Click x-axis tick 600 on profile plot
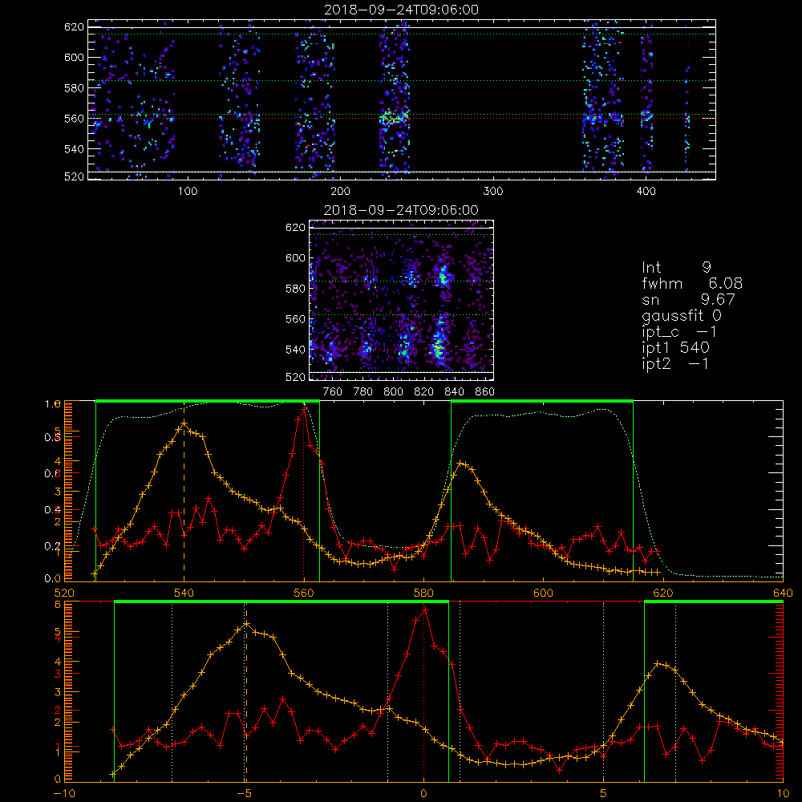This screenshot has width=802, height=802. (x=544, y=593)
